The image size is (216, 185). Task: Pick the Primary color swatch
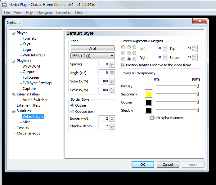(x=148, y=86)
